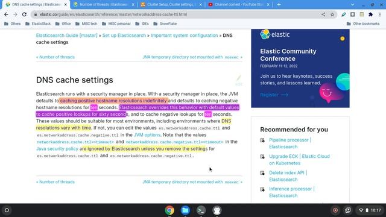The width and height of the screenshot is (386, 217).
Task: Open the Other bookmarks folder
Action: 363,24
